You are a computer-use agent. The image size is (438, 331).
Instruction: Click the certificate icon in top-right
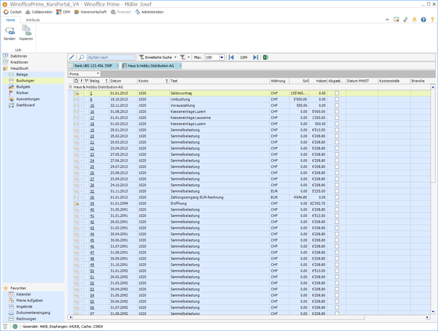coord(396,19)
